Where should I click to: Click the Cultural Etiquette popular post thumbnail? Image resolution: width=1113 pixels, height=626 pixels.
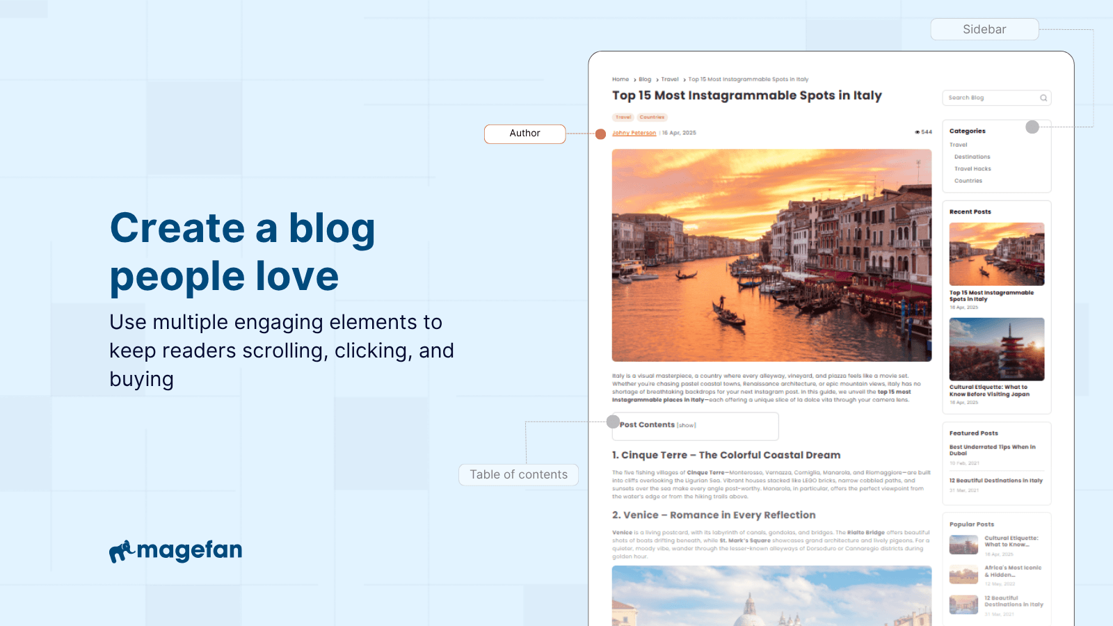pyautogui.click(x=963, y=545)
